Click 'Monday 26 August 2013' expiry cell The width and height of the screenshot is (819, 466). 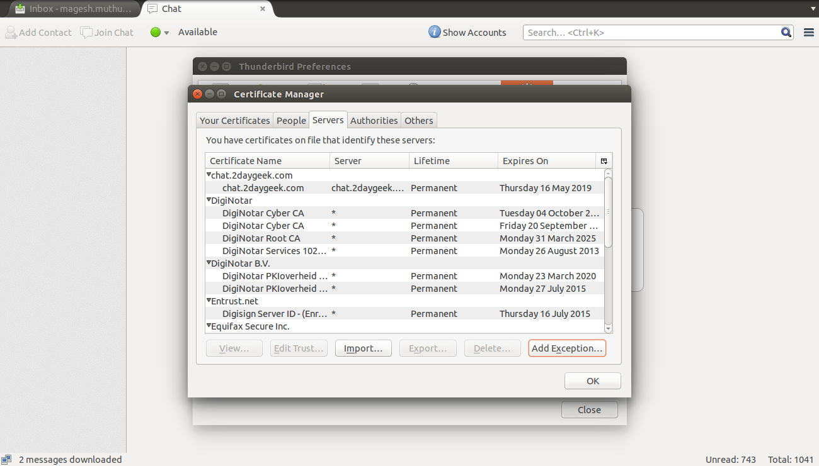click(549, 251)
